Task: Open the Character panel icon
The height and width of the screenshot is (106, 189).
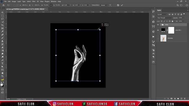Action: [x=154, y=54]
